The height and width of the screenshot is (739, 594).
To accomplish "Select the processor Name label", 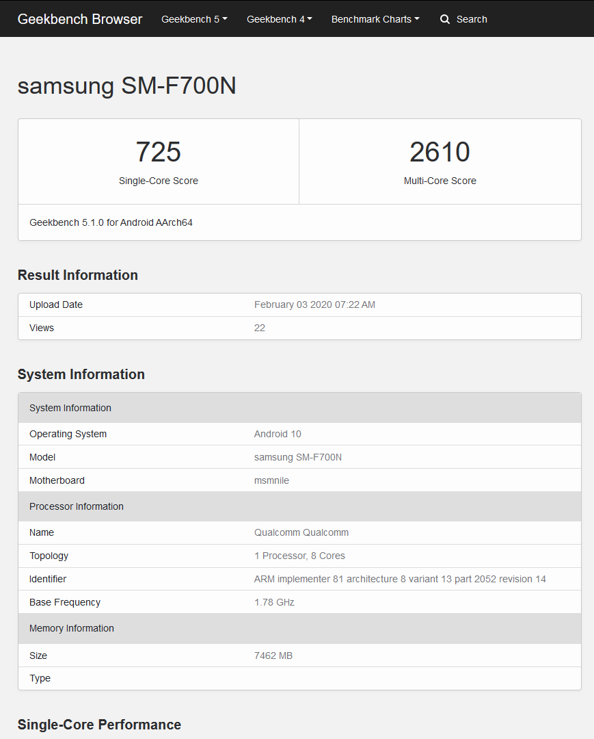I will coord(42,532).
